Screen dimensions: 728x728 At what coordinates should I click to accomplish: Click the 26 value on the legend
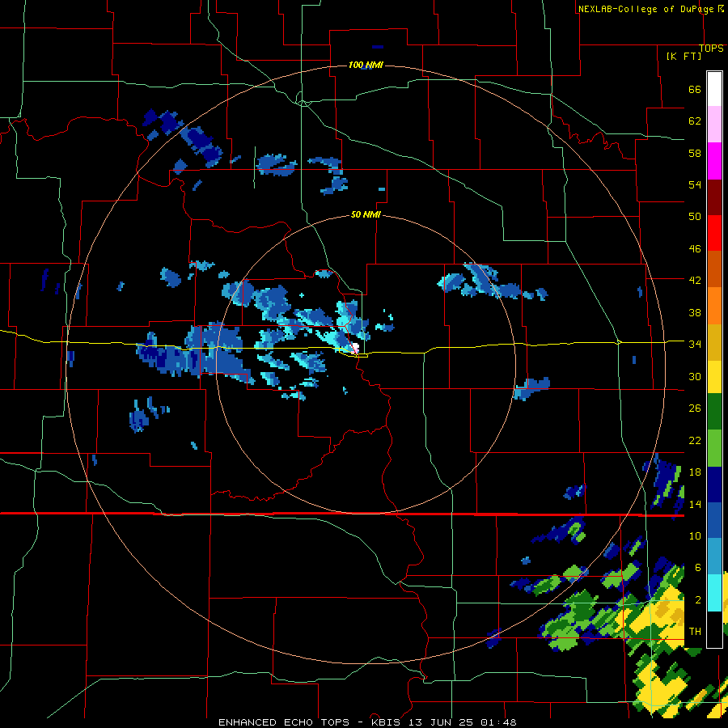[695, 408]
